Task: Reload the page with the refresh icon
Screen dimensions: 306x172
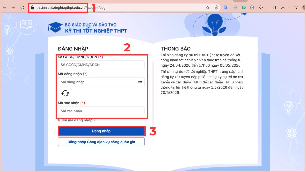Action: (22, 8)
